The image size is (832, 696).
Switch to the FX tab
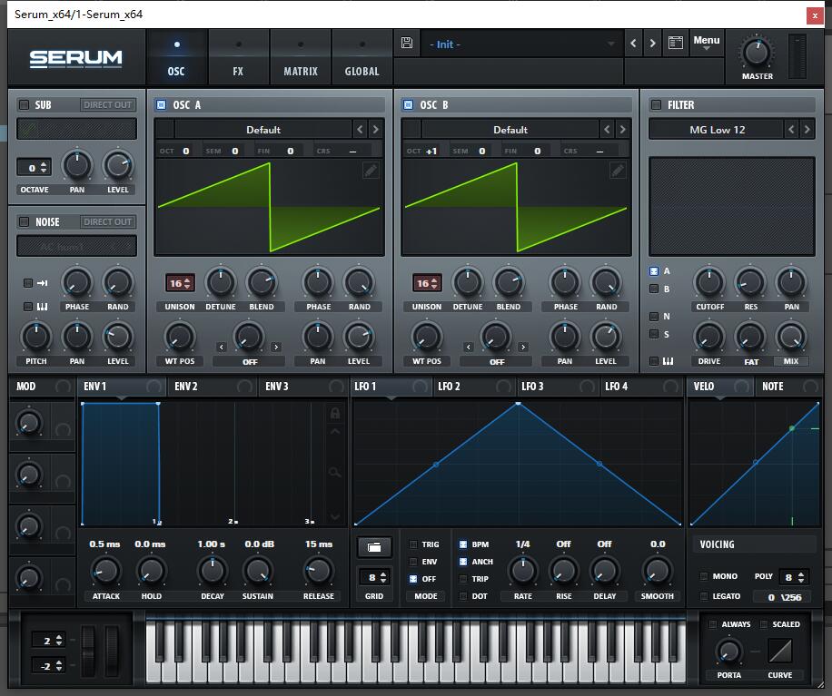coord(238,57)
